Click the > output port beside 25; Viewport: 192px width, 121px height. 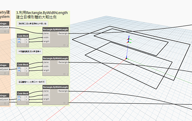(27, 100)
